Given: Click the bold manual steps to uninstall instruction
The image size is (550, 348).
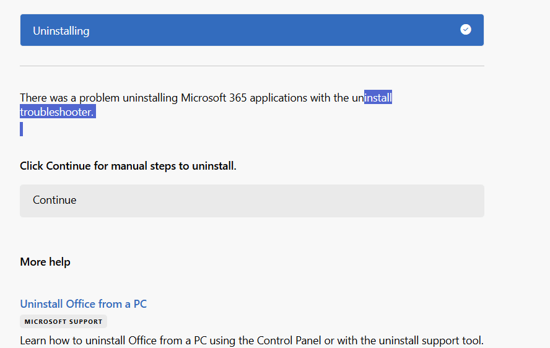Looking at the screenshot, I should coord(128,165).
